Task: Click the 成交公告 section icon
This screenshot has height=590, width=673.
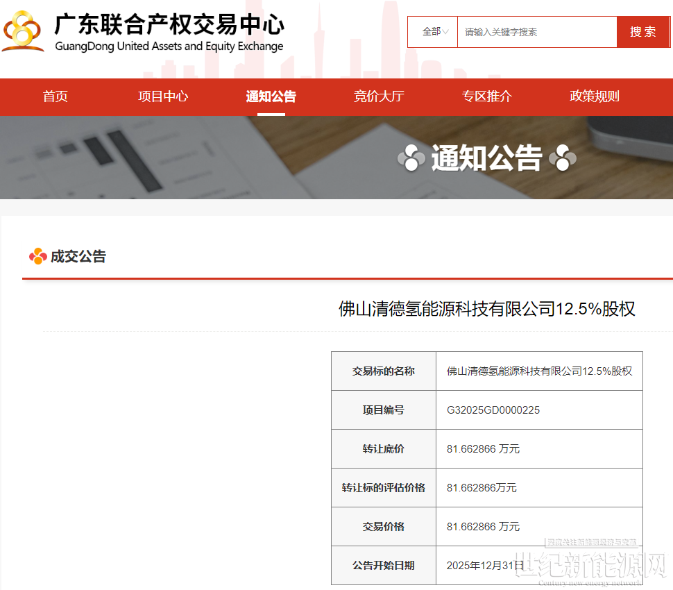Action: [x=37, y=257]
